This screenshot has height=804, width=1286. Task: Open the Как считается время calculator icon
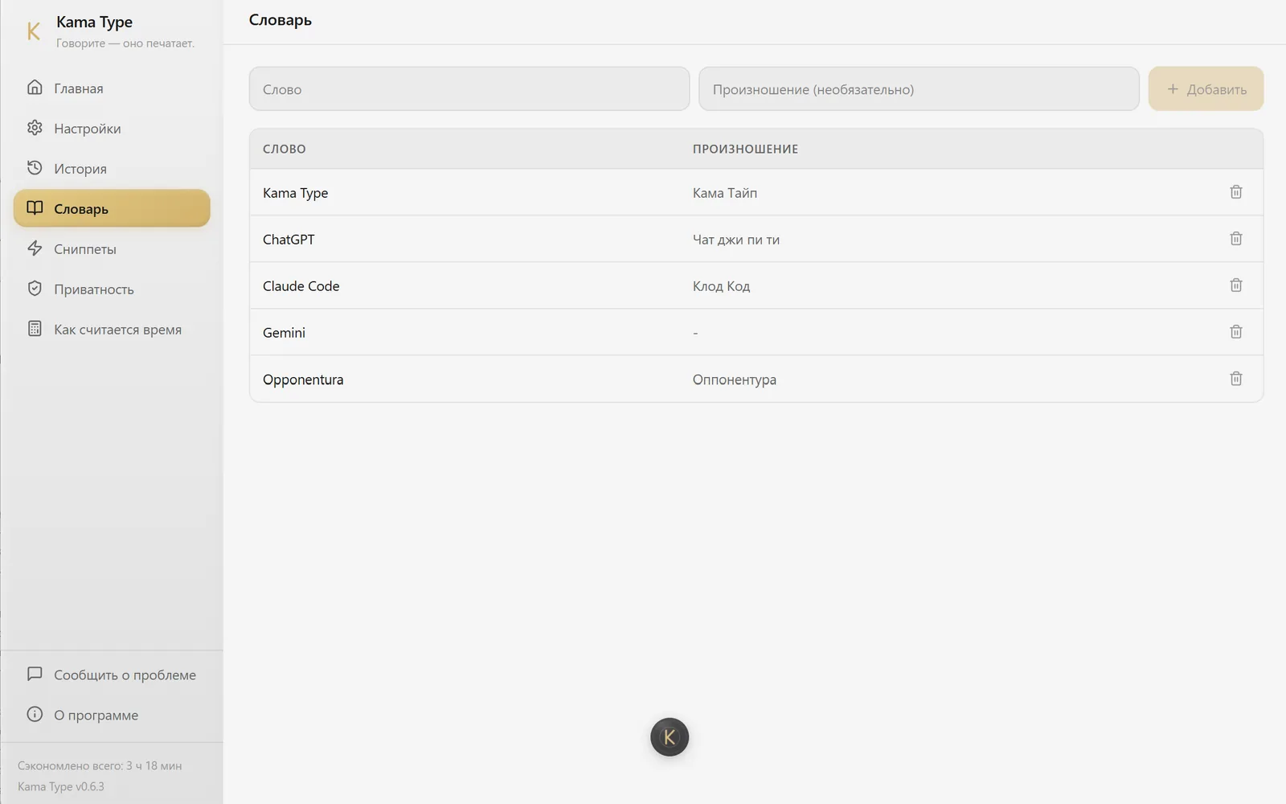(x=35, y=329)
